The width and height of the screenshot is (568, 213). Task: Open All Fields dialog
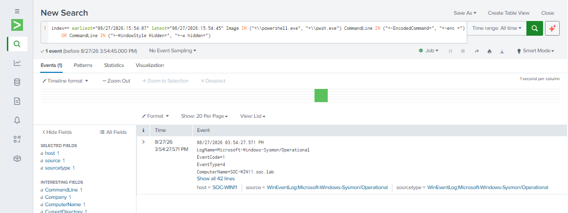[113, 132]
